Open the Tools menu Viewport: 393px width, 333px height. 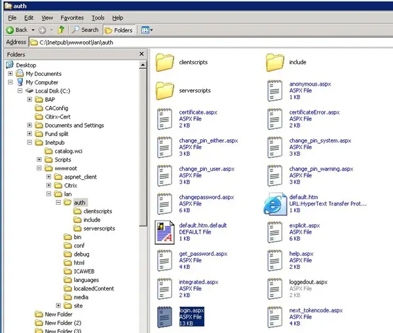coord(98,18)
